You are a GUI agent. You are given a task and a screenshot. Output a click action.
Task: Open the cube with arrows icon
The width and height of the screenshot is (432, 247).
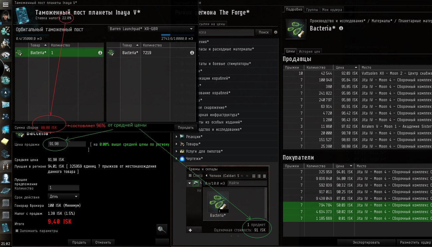(6, 154)
